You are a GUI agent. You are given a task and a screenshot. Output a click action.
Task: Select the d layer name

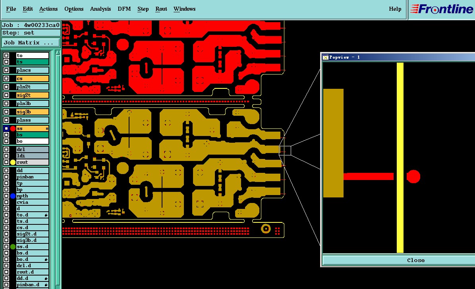(33, 209)
